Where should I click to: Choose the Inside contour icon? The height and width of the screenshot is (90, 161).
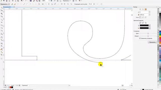tap(143, 9)
